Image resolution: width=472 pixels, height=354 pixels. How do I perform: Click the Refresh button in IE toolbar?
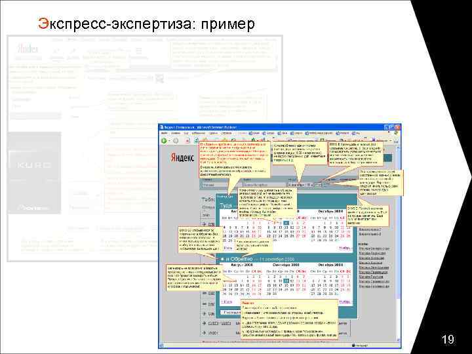click(196, 140)
